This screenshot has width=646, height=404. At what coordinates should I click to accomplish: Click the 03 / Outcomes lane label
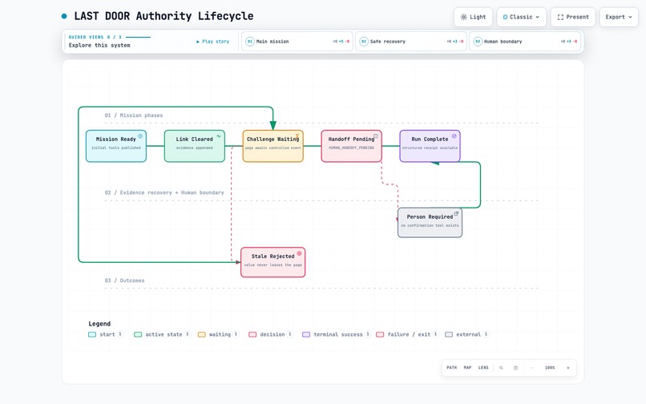point(124,281)
